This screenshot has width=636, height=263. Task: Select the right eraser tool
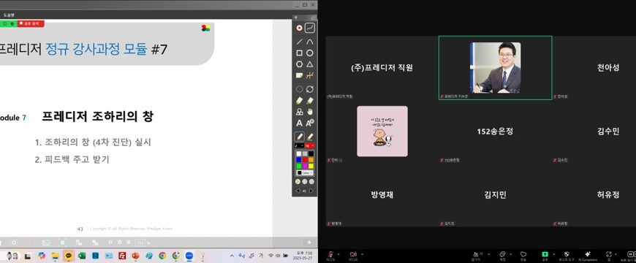[310, 100]
